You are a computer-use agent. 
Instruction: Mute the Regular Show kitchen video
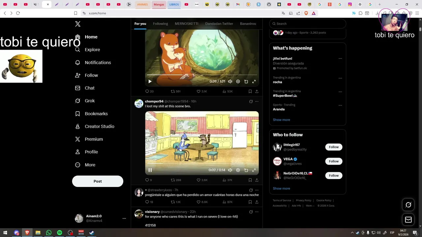click(230, 170)
